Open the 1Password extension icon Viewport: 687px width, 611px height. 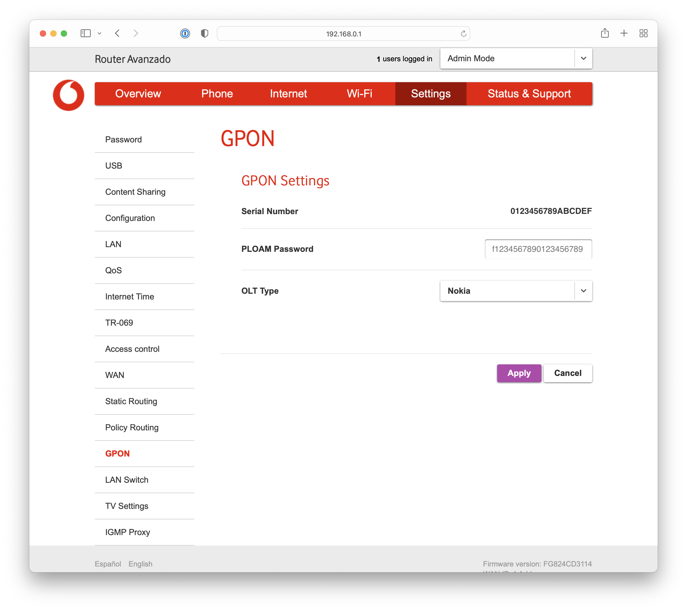coord(185,33)
